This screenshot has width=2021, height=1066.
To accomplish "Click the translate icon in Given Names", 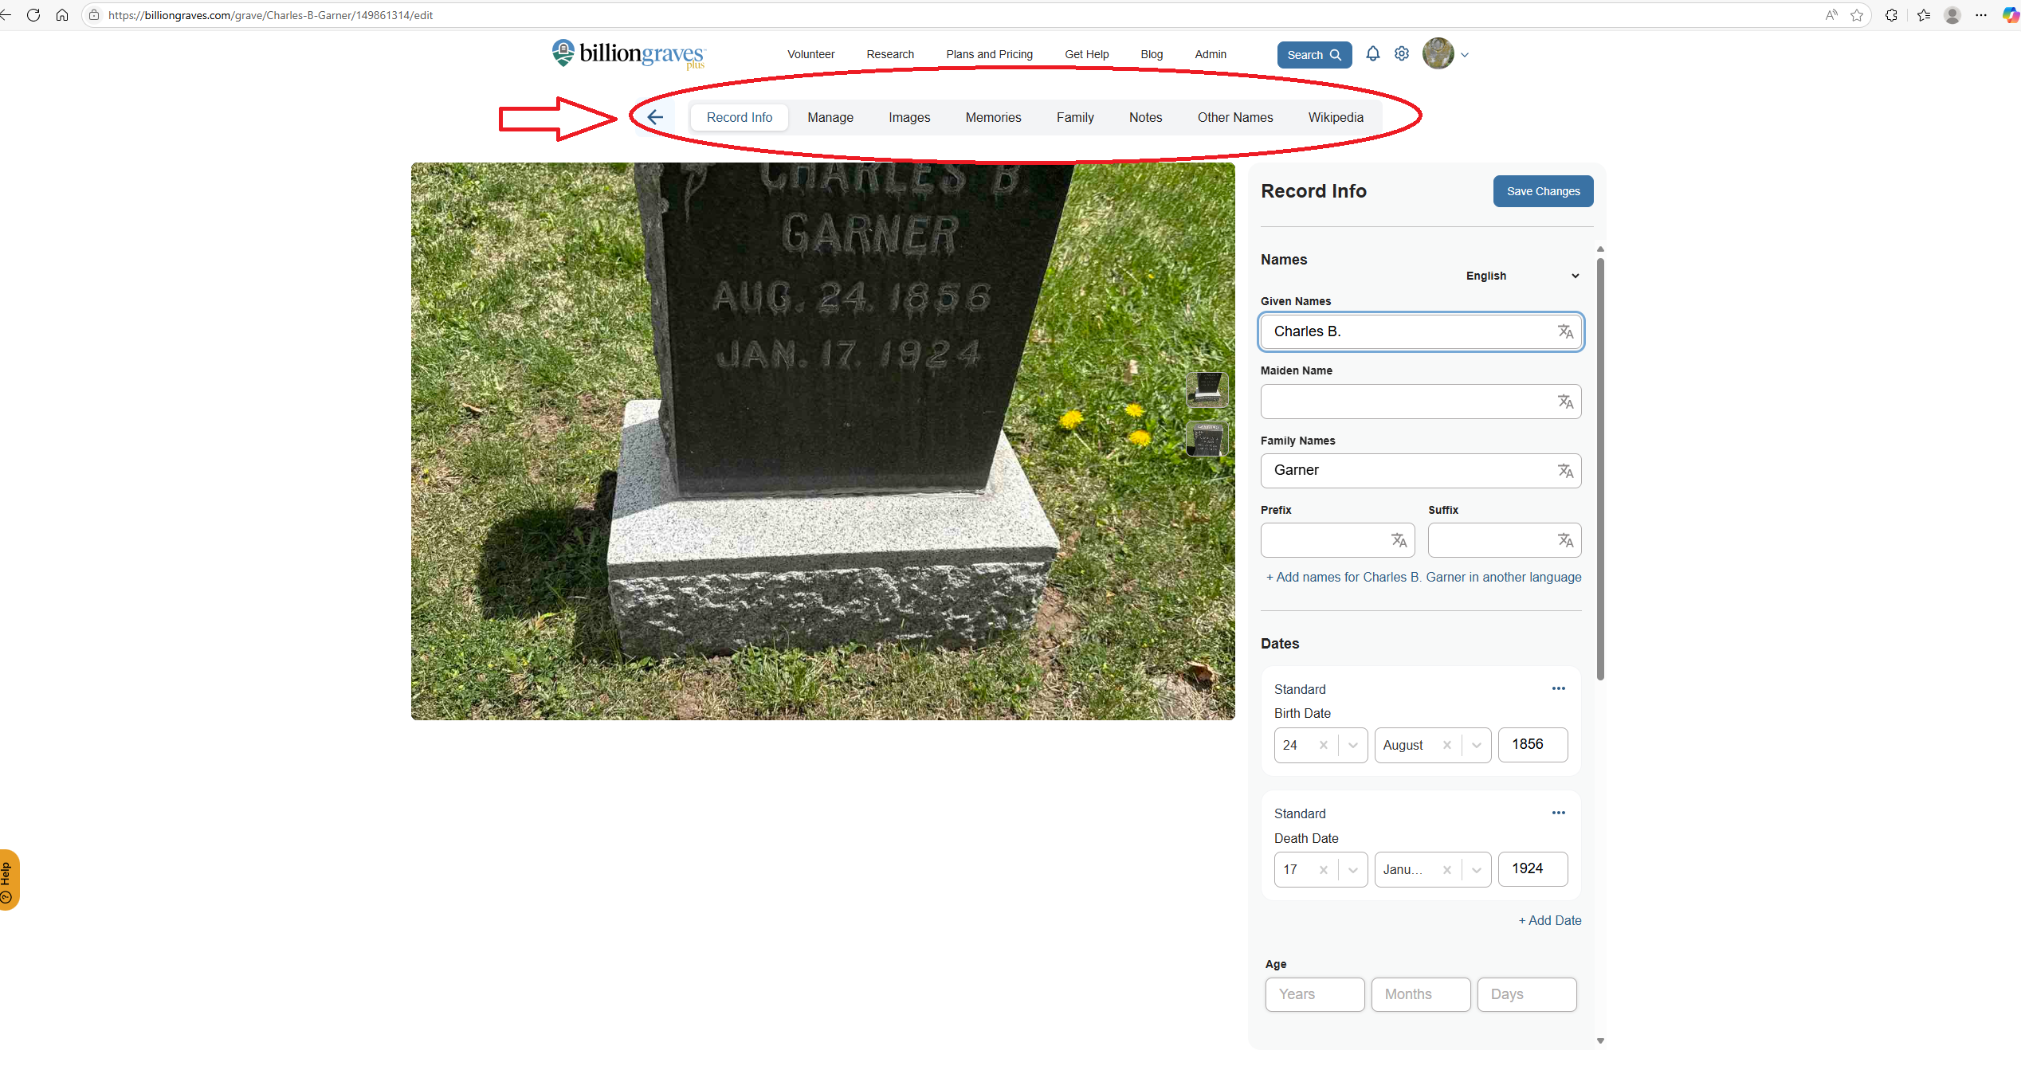I will (1565, 331).
